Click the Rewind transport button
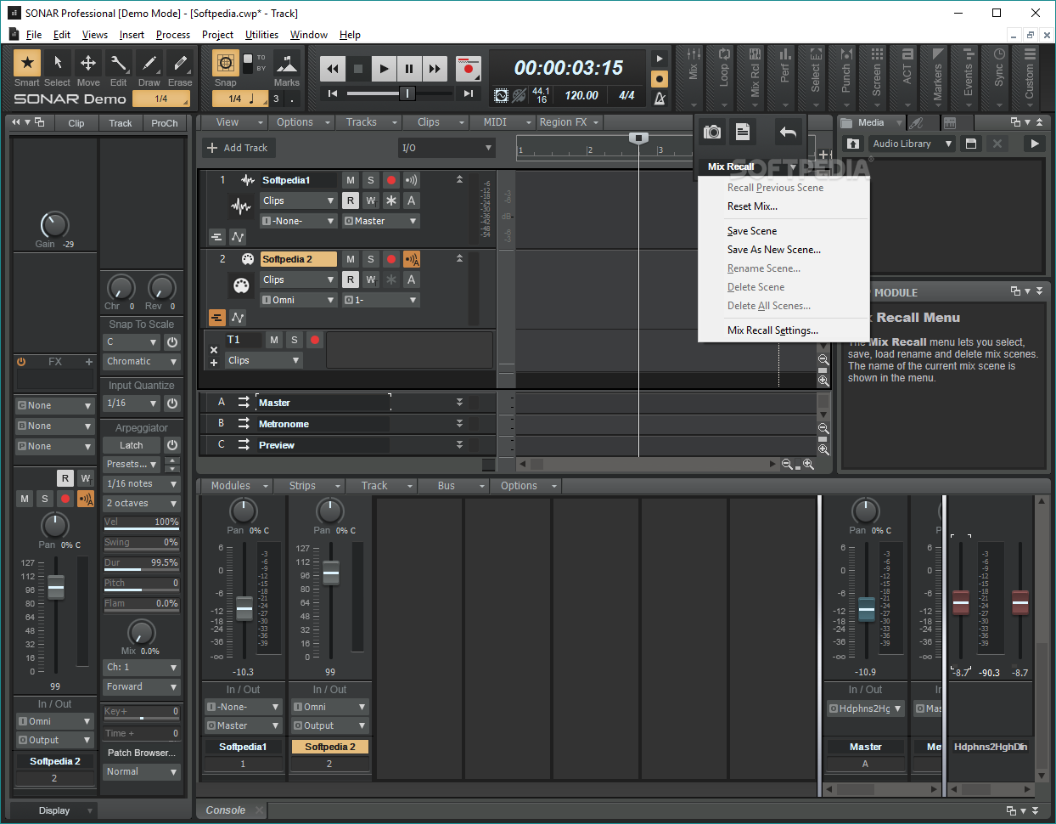1056x824 pixels. click(333, 69)
